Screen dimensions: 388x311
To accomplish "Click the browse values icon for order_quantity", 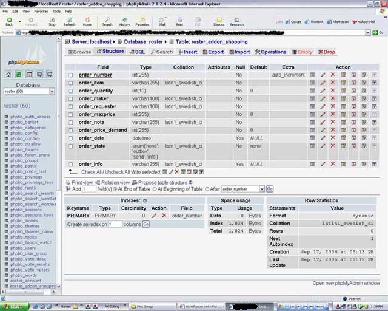I will tap(313, 91).
